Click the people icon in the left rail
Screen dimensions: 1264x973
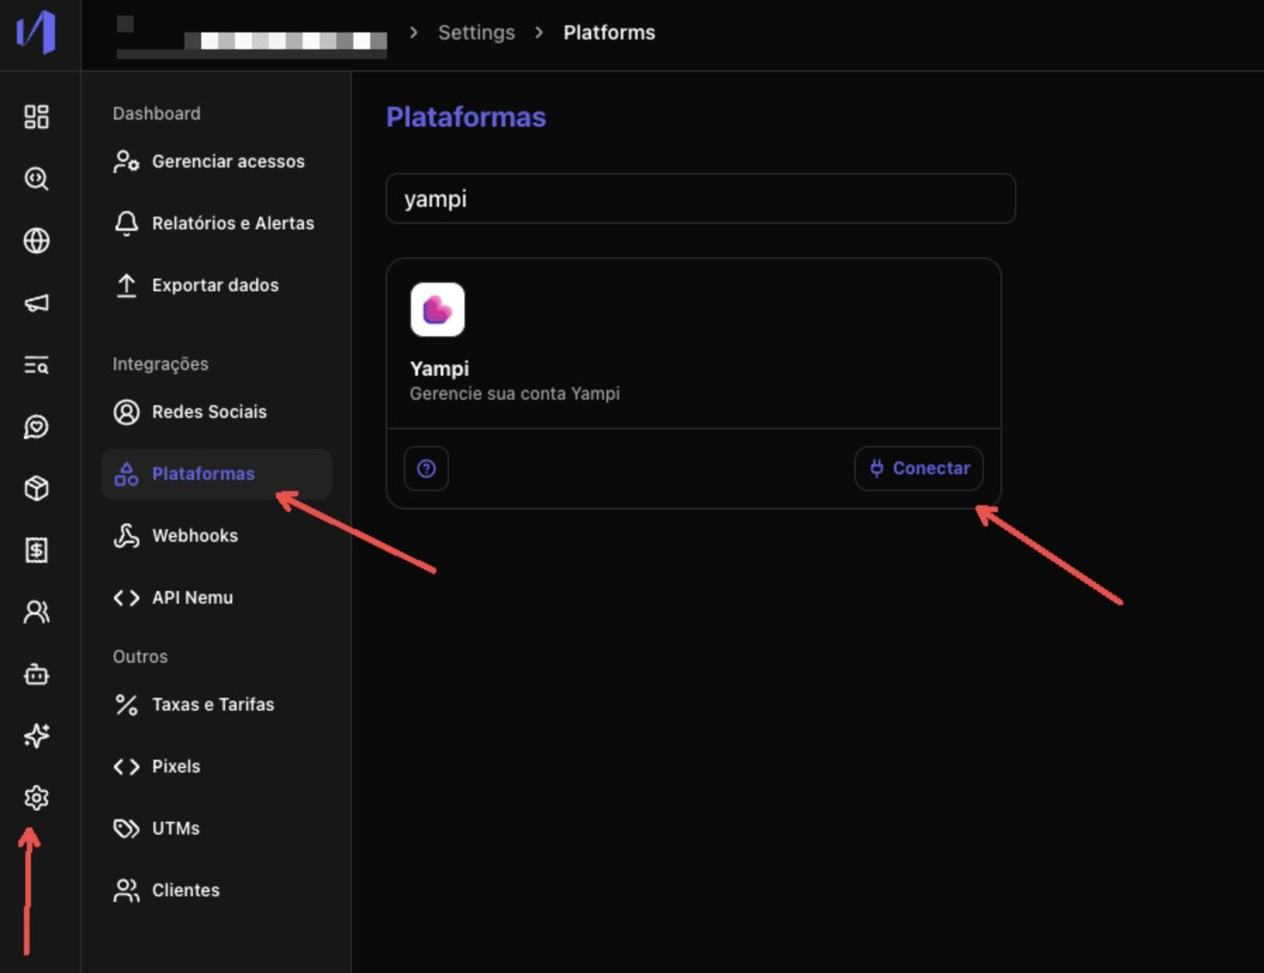coord(37,612)
